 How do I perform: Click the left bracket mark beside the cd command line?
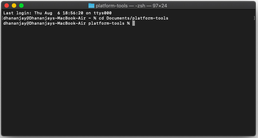click(x=3, y=18)
